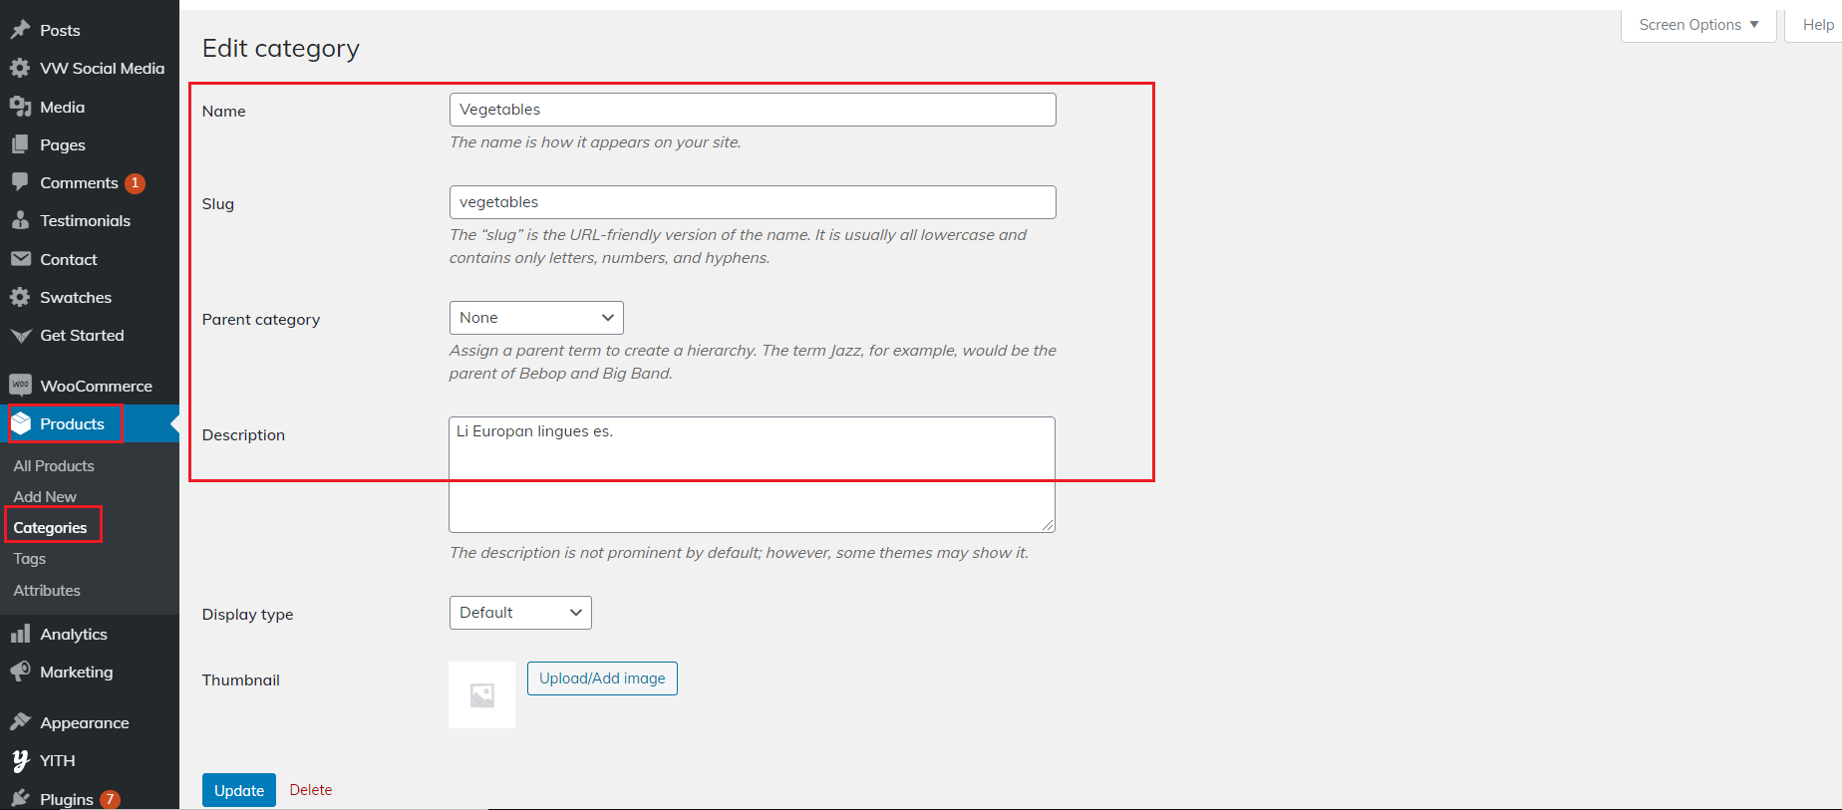Click the Delete category link
The image size is (1842, 810).
[x=311, y=790]
